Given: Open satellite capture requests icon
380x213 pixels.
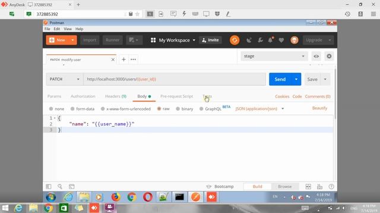Looking at the screenshot, I should [249, 40].
